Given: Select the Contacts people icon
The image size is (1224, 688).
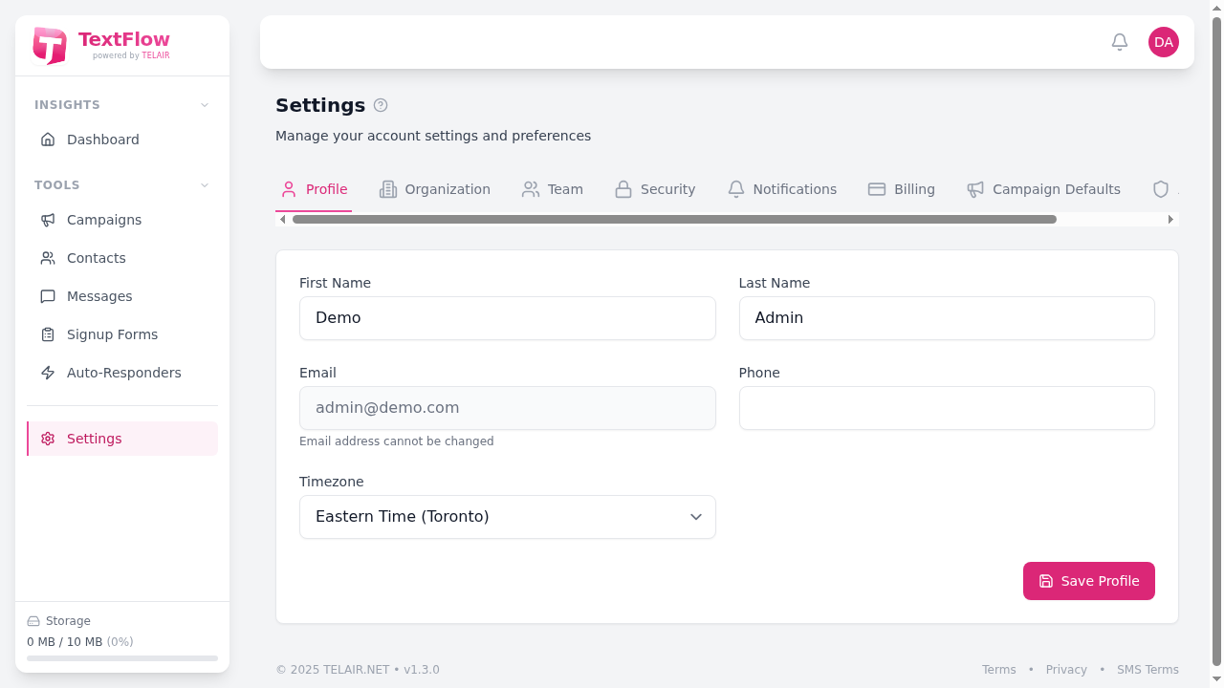Looking at the screenshot, I should [48, 258].
